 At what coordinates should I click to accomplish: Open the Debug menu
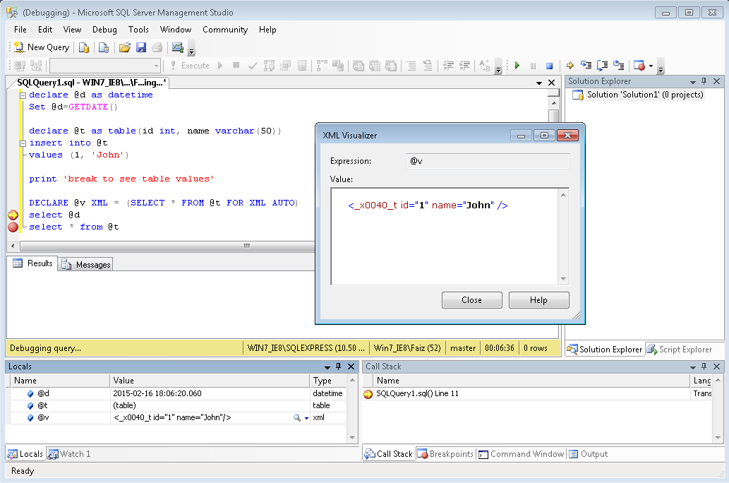104,30
